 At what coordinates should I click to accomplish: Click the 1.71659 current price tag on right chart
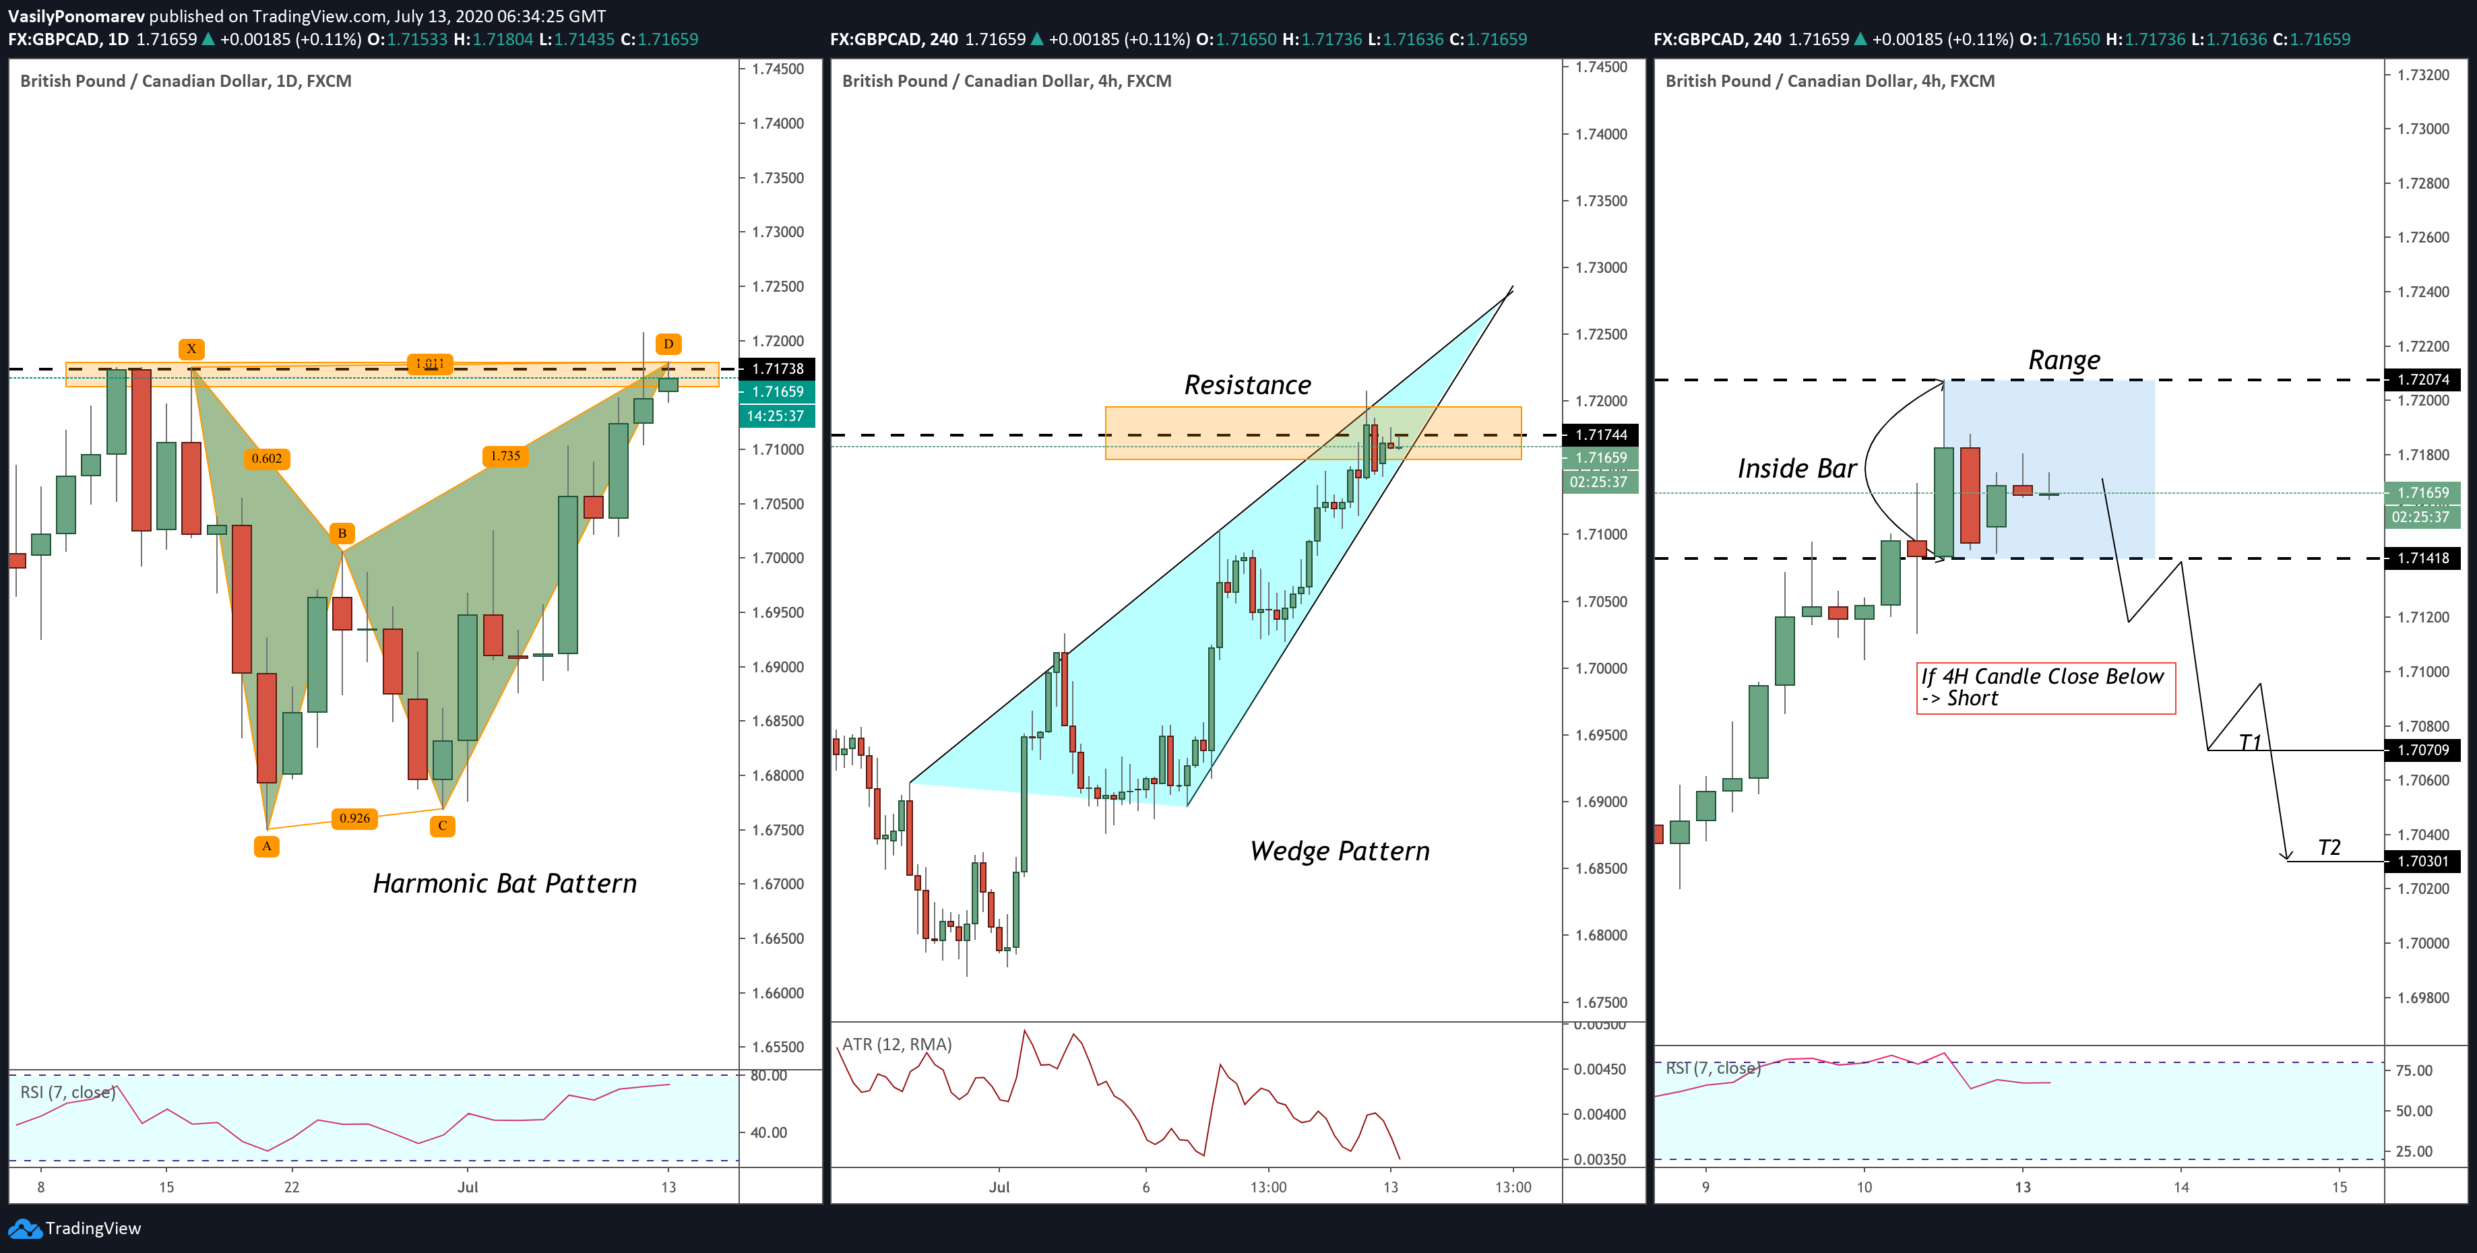(x=2423, y=492)
